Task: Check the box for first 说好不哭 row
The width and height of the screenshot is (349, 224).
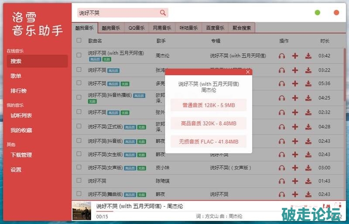Action: [x=79, y=55]
